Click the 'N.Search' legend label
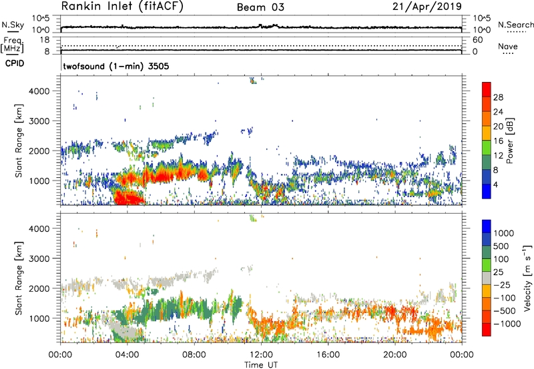This screenshot has width=534, height=369. [516, 25]
